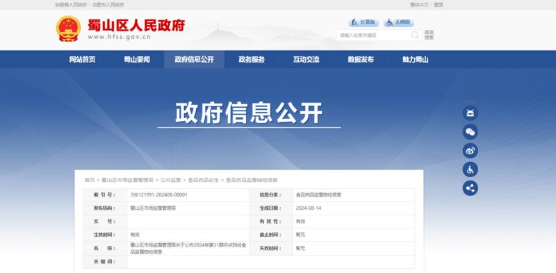
Task: Click the 关键词 label cell
Action: [x=105, y=262]
